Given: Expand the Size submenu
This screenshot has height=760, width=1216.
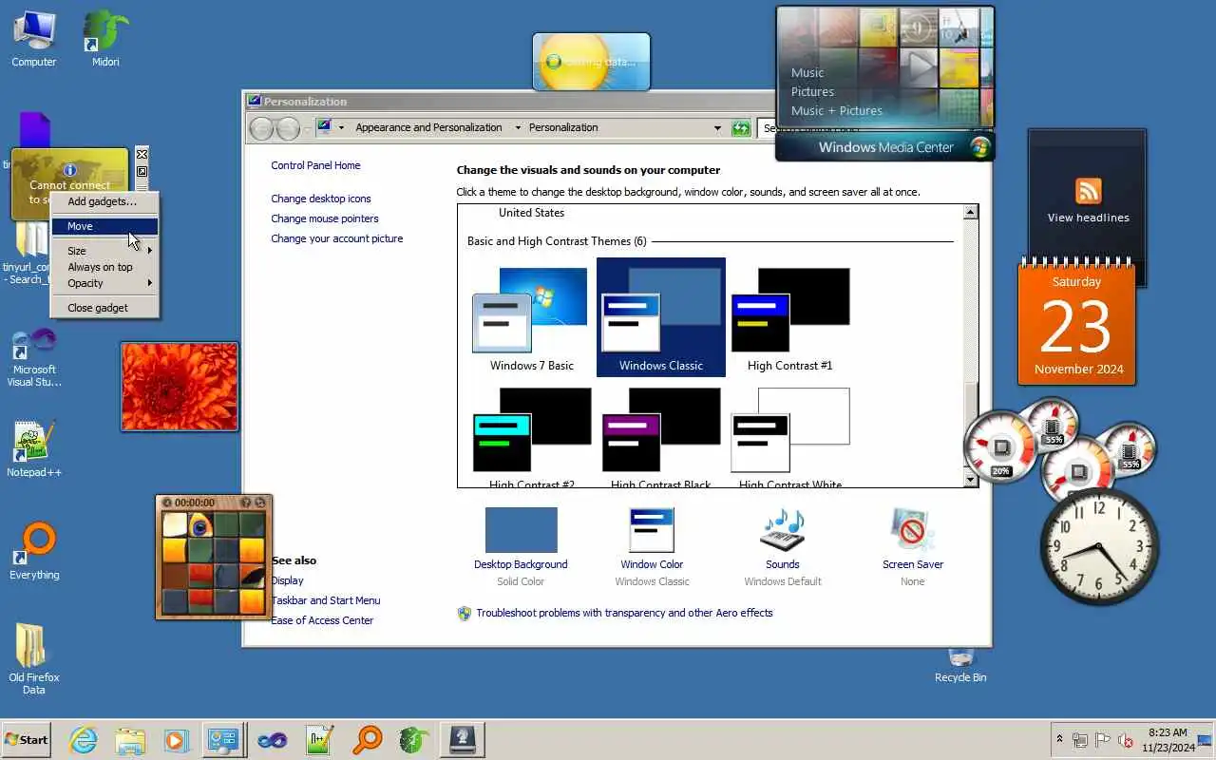Looking at the screenshot, I should tap(104, 251).
